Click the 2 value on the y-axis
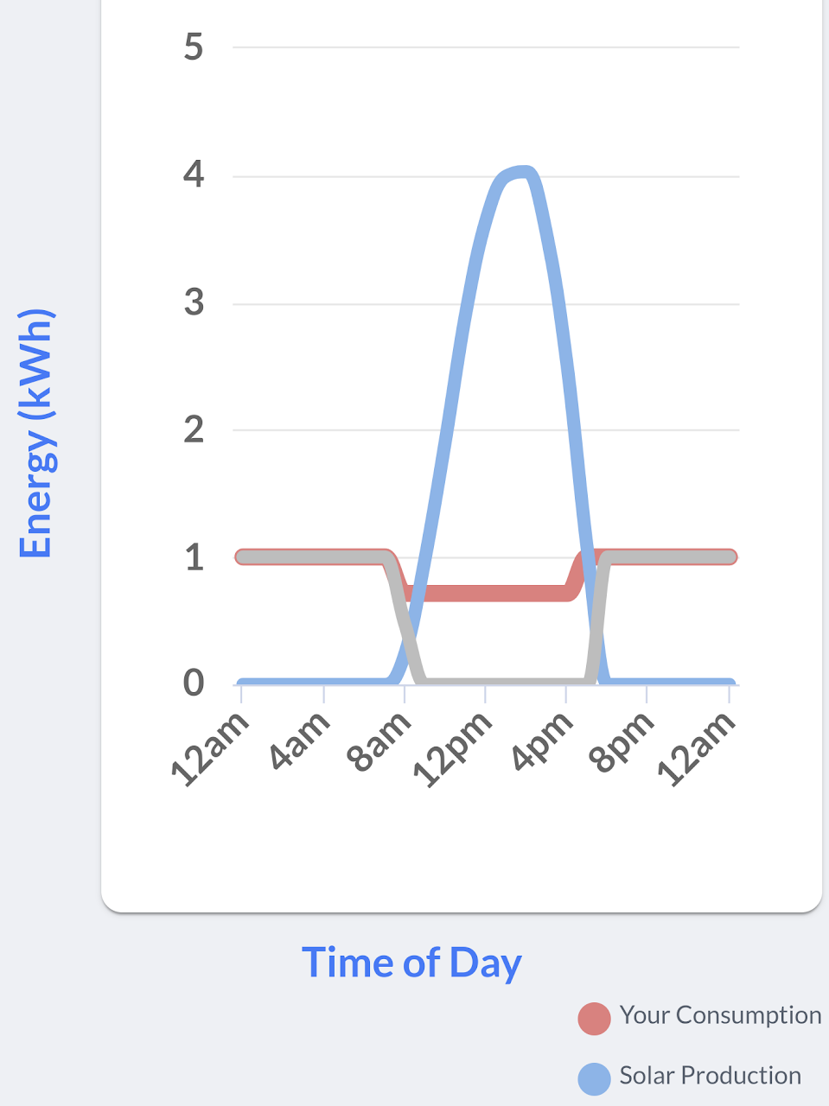Viewport: 829px width, 1106px height. click(194, 429)
